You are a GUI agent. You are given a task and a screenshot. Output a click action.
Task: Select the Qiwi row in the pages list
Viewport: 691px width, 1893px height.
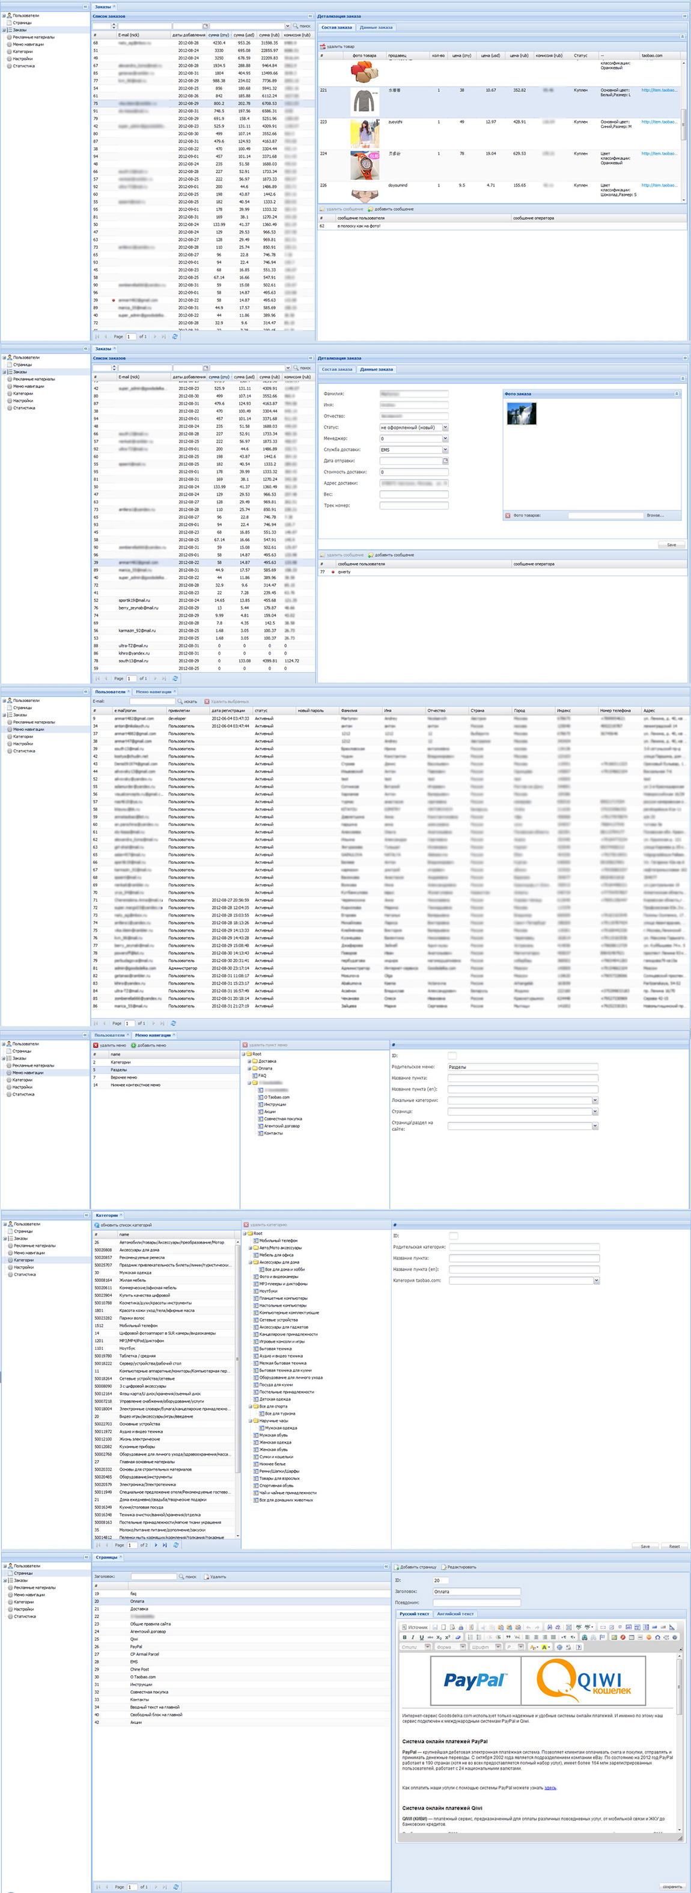point(240,1640)
